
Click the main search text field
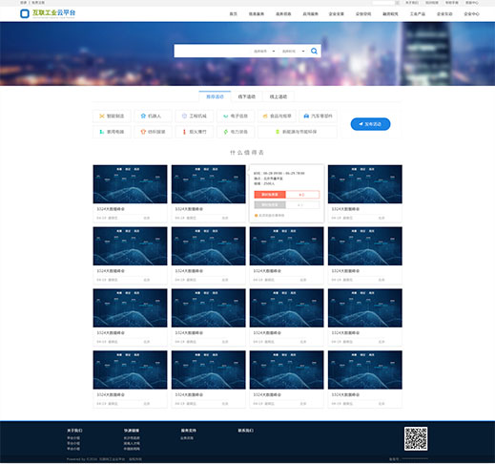click(213, 51)
